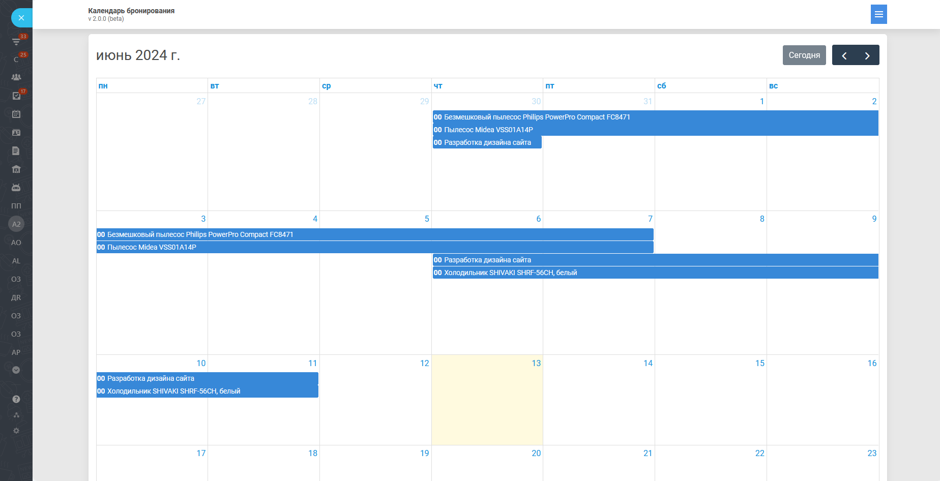Open the warehouse building icon in sidebar
940x481 pixels.
[16, 169]
